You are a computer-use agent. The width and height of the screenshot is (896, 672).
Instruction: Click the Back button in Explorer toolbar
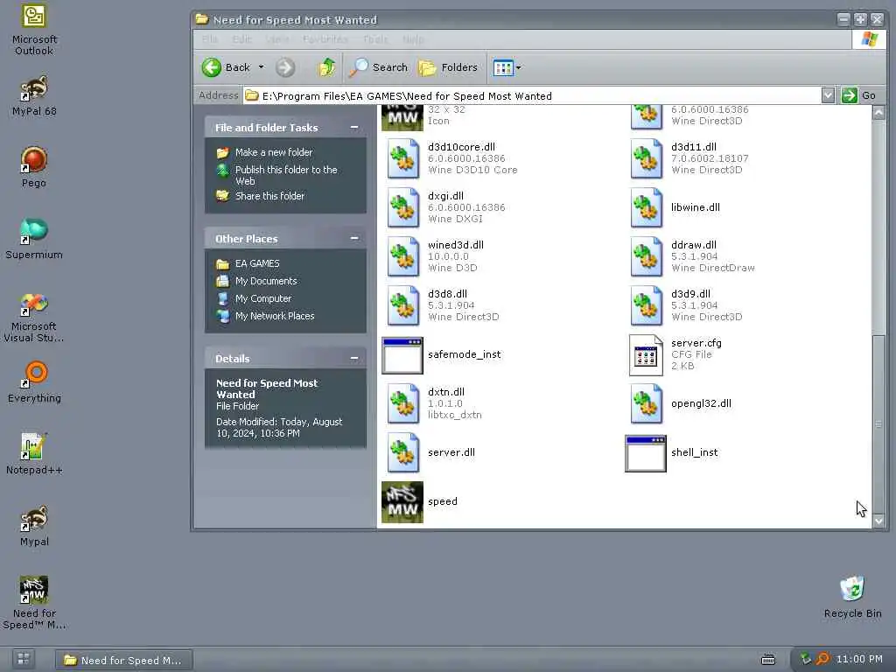point(226,67)
